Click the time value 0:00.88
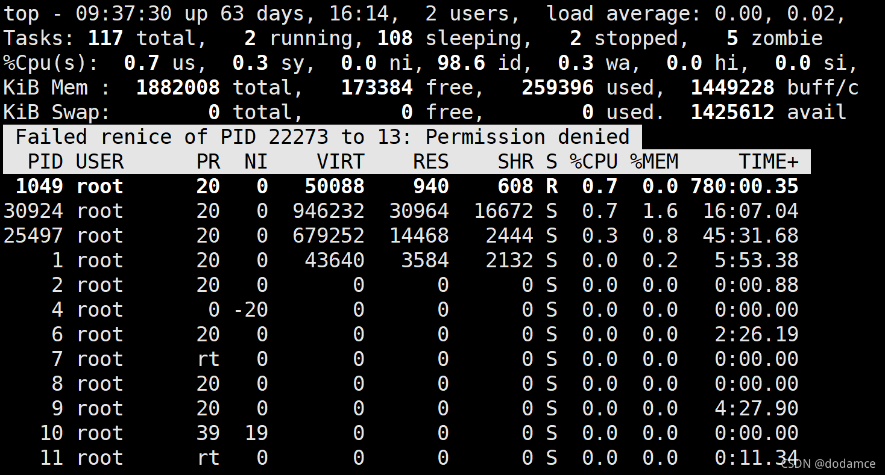 coord(757,285)
